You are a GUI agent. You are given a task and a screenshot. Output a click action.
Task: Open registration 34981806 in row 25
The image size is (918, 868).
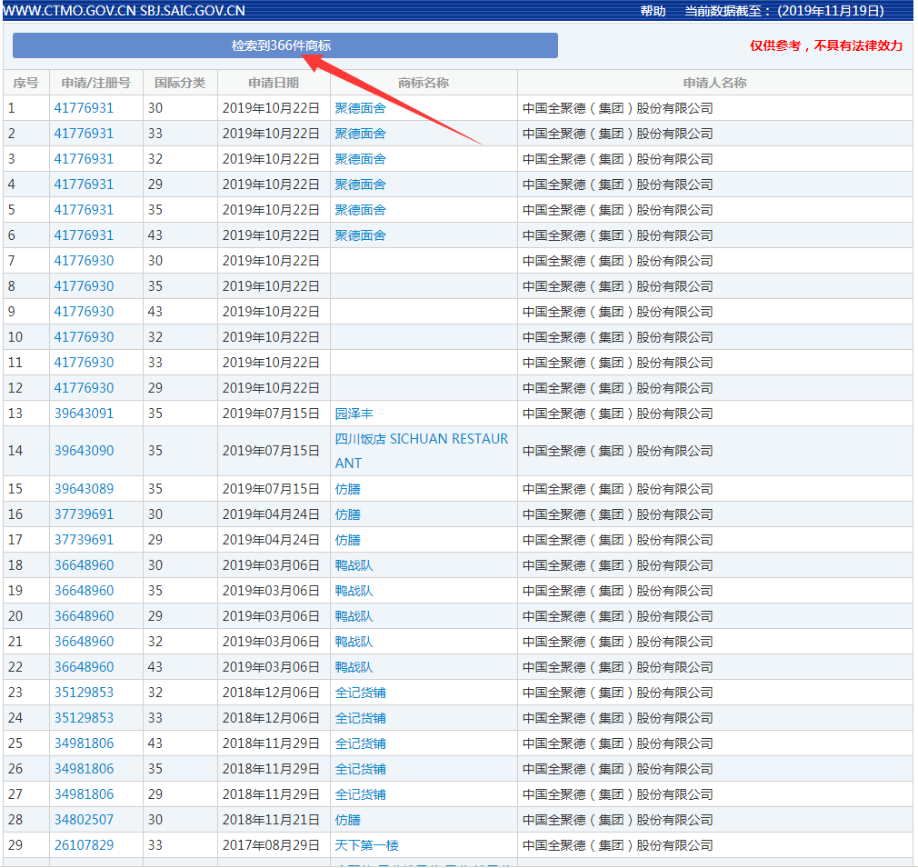click(x=84, y=743)
